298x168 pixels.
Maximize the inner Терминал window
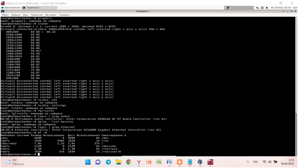(x=291, y=11)
